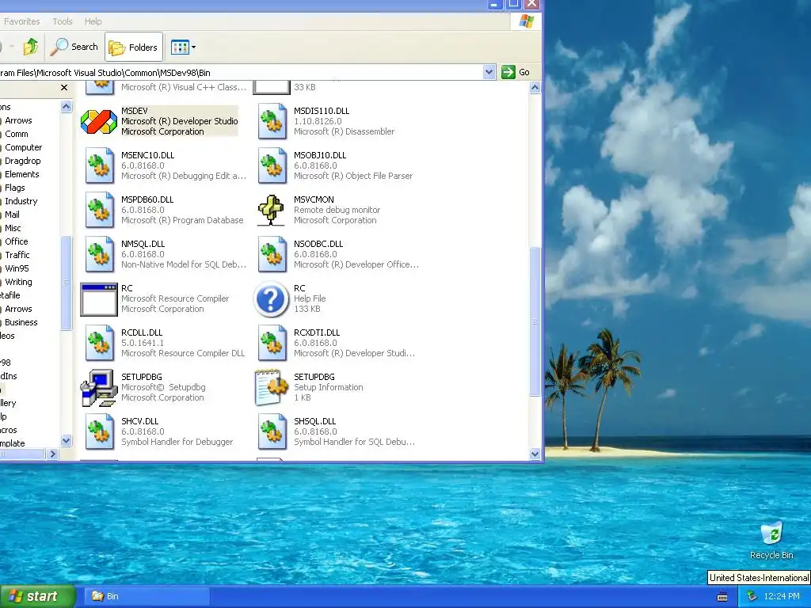Image resolution: width=811 pixels, height=608 pixels.
Task: Select the Mail folder in tree
Action: coord(12,215)
